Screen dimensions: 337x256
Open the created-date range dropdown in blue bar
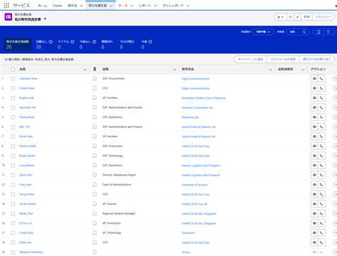click(x=263, y=32)
